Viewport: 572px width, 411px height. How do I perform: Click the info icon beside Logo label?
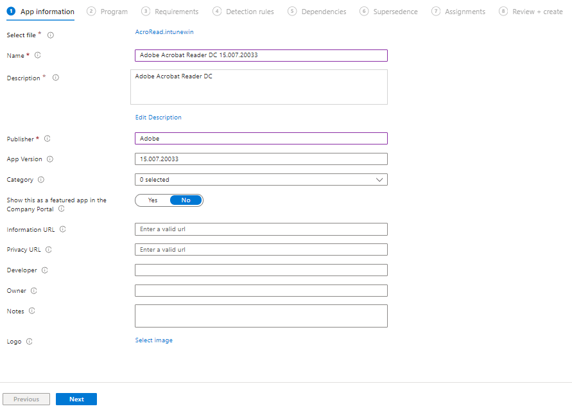(x=30, y=342)
